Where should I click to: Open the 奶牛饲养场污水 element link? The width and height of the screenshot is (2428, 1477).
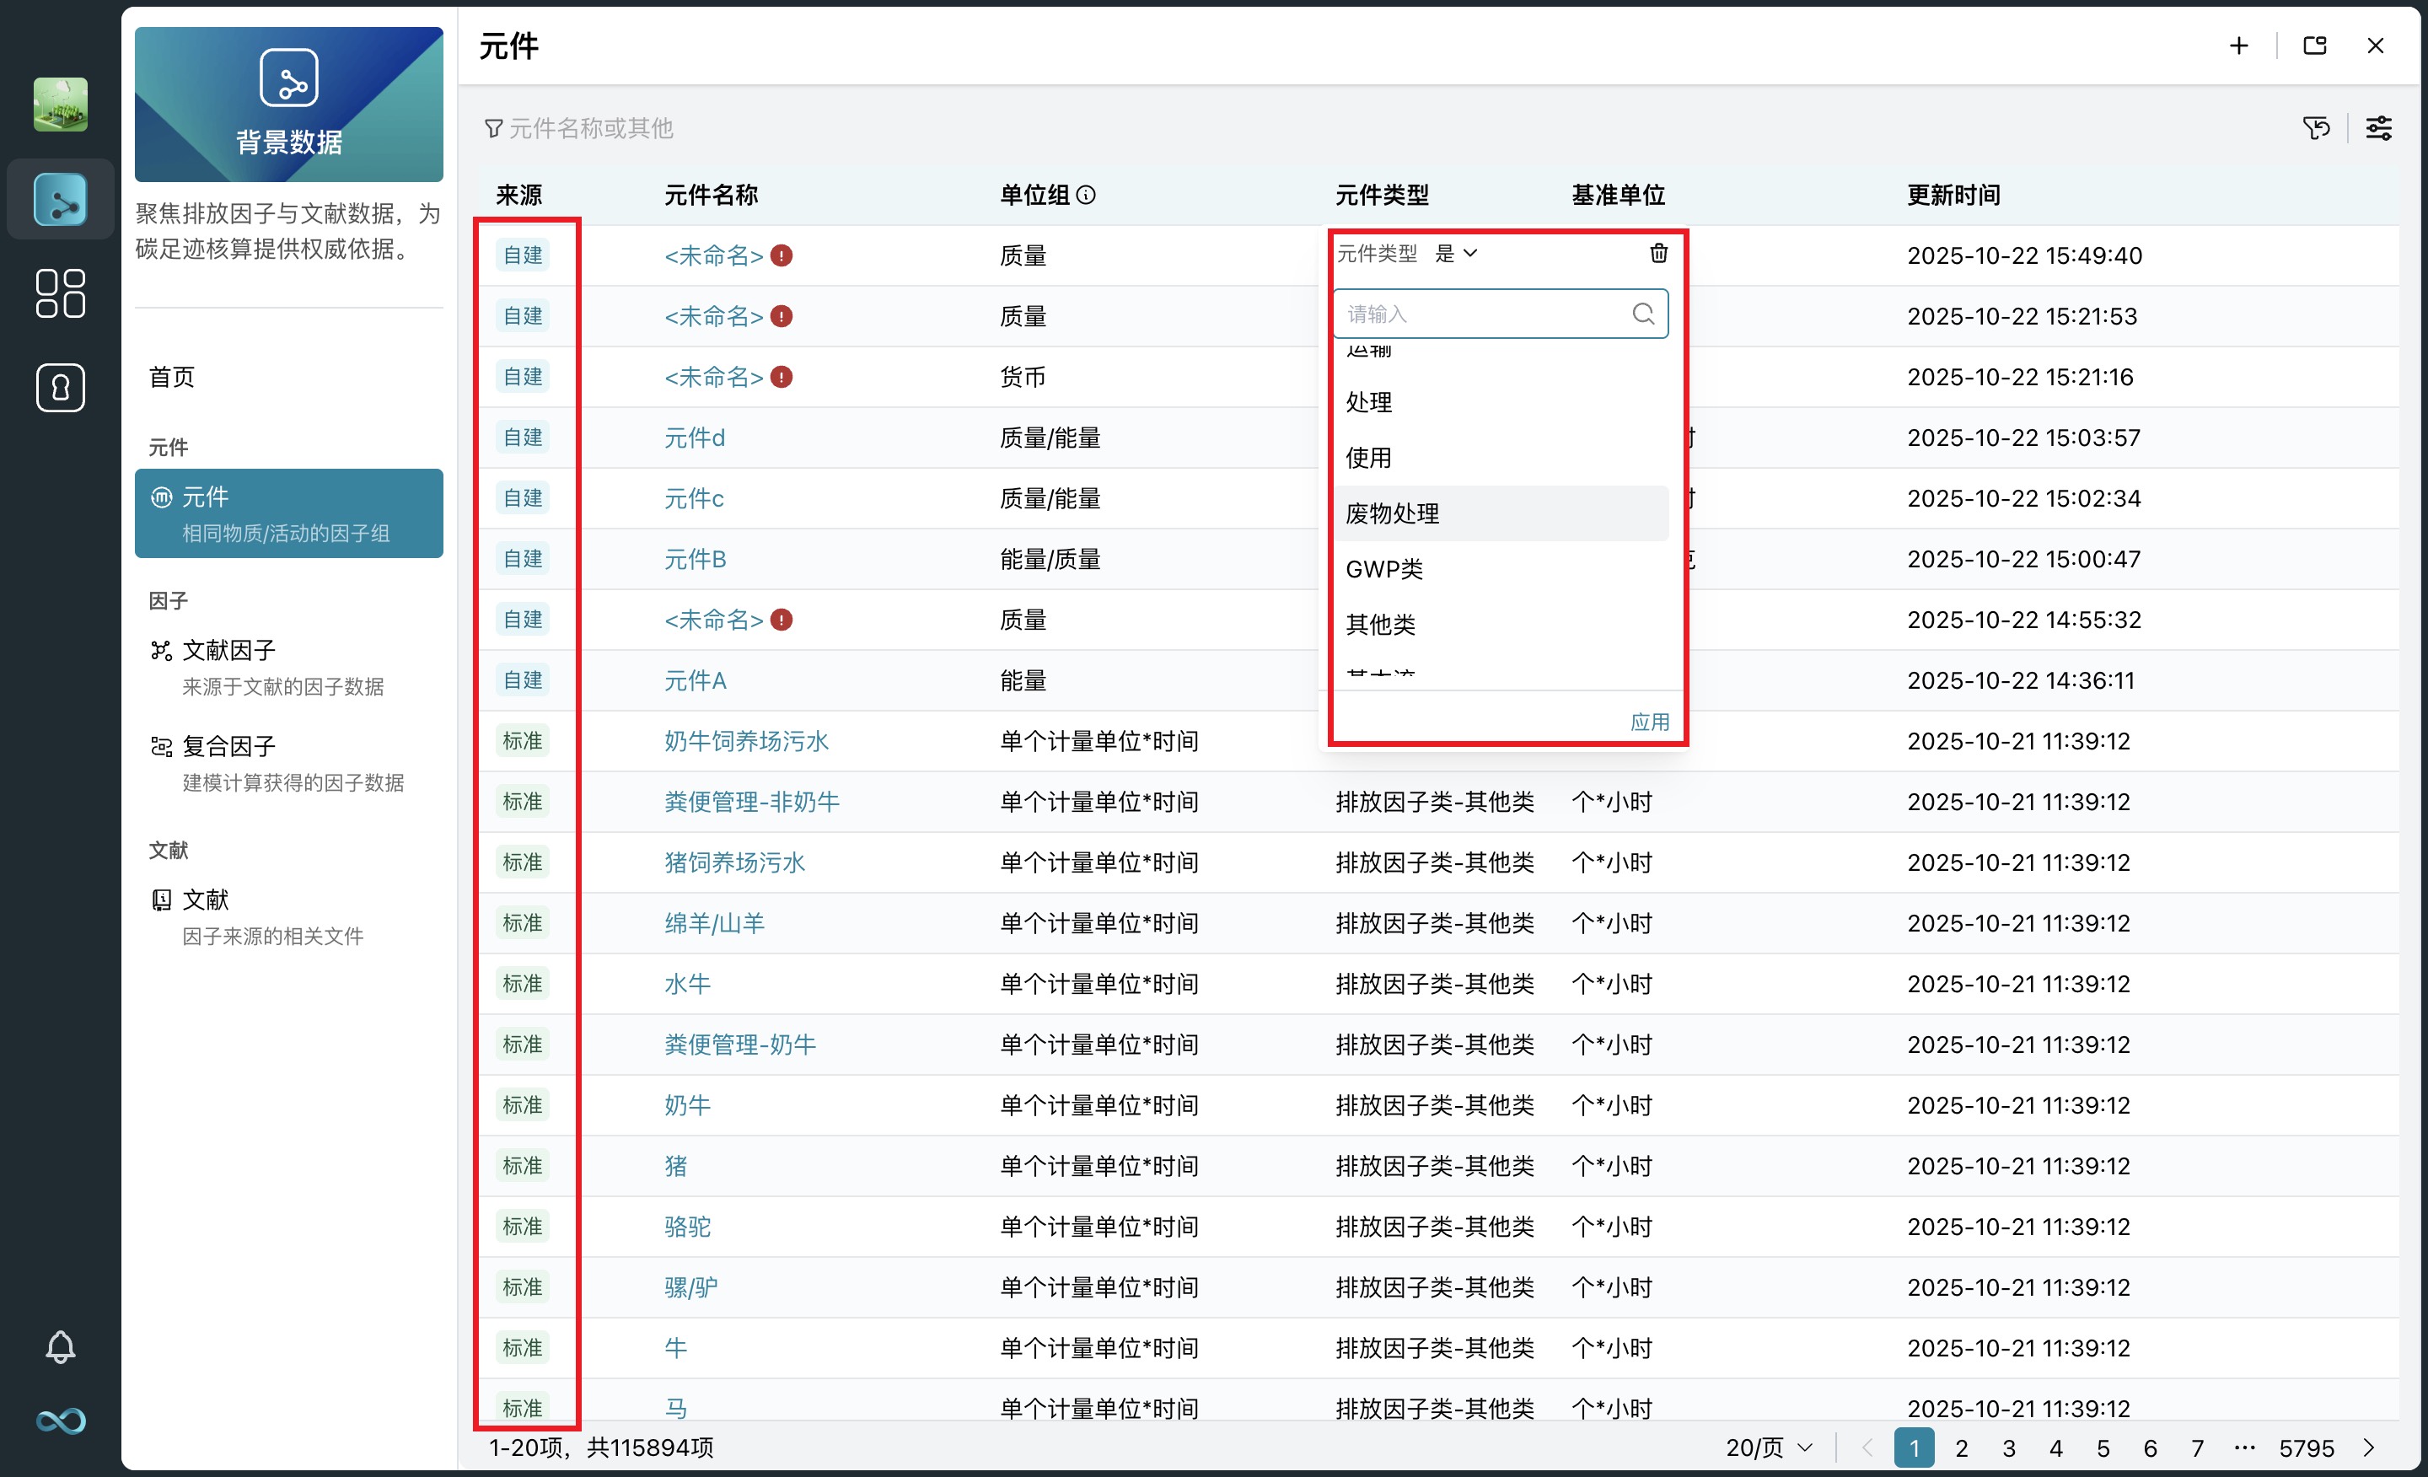click(746, 741)
